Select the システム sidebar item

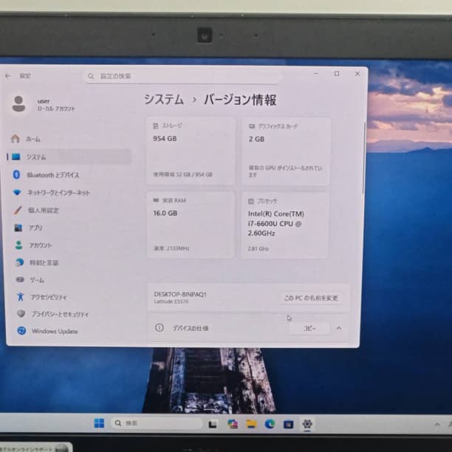pyautogui.click(x=69, y=157)
